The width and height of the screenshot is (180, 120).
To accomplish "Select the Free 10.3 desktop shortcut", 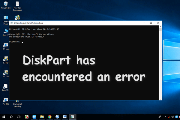I will pos(5,88).
